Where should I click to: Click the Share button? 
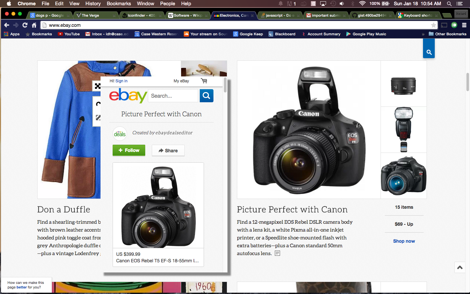168,151
